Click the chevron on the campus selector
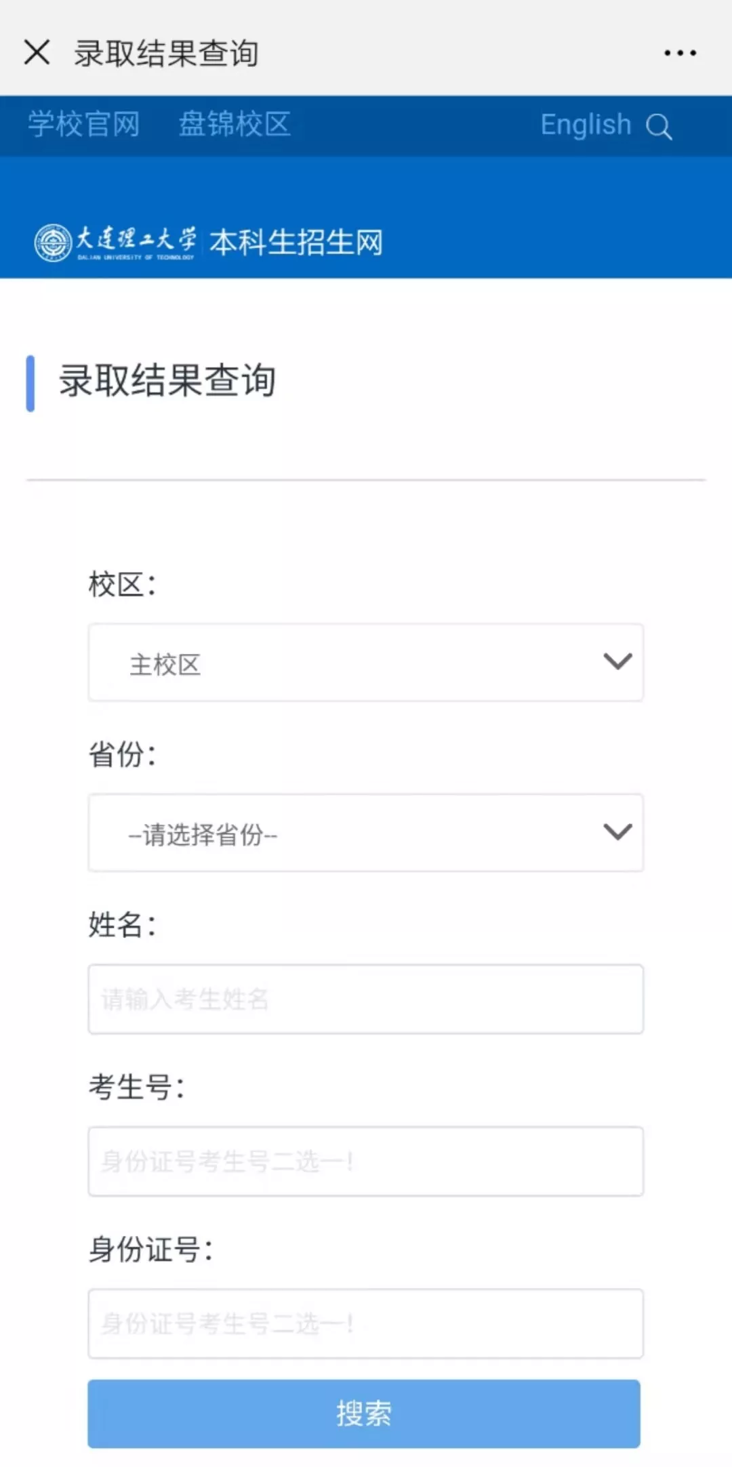732x1467 pixels. [615, 662]
